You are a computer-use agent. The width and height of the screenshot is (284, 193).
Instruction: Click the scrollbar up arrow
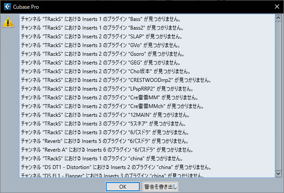[x=278, y=18]
